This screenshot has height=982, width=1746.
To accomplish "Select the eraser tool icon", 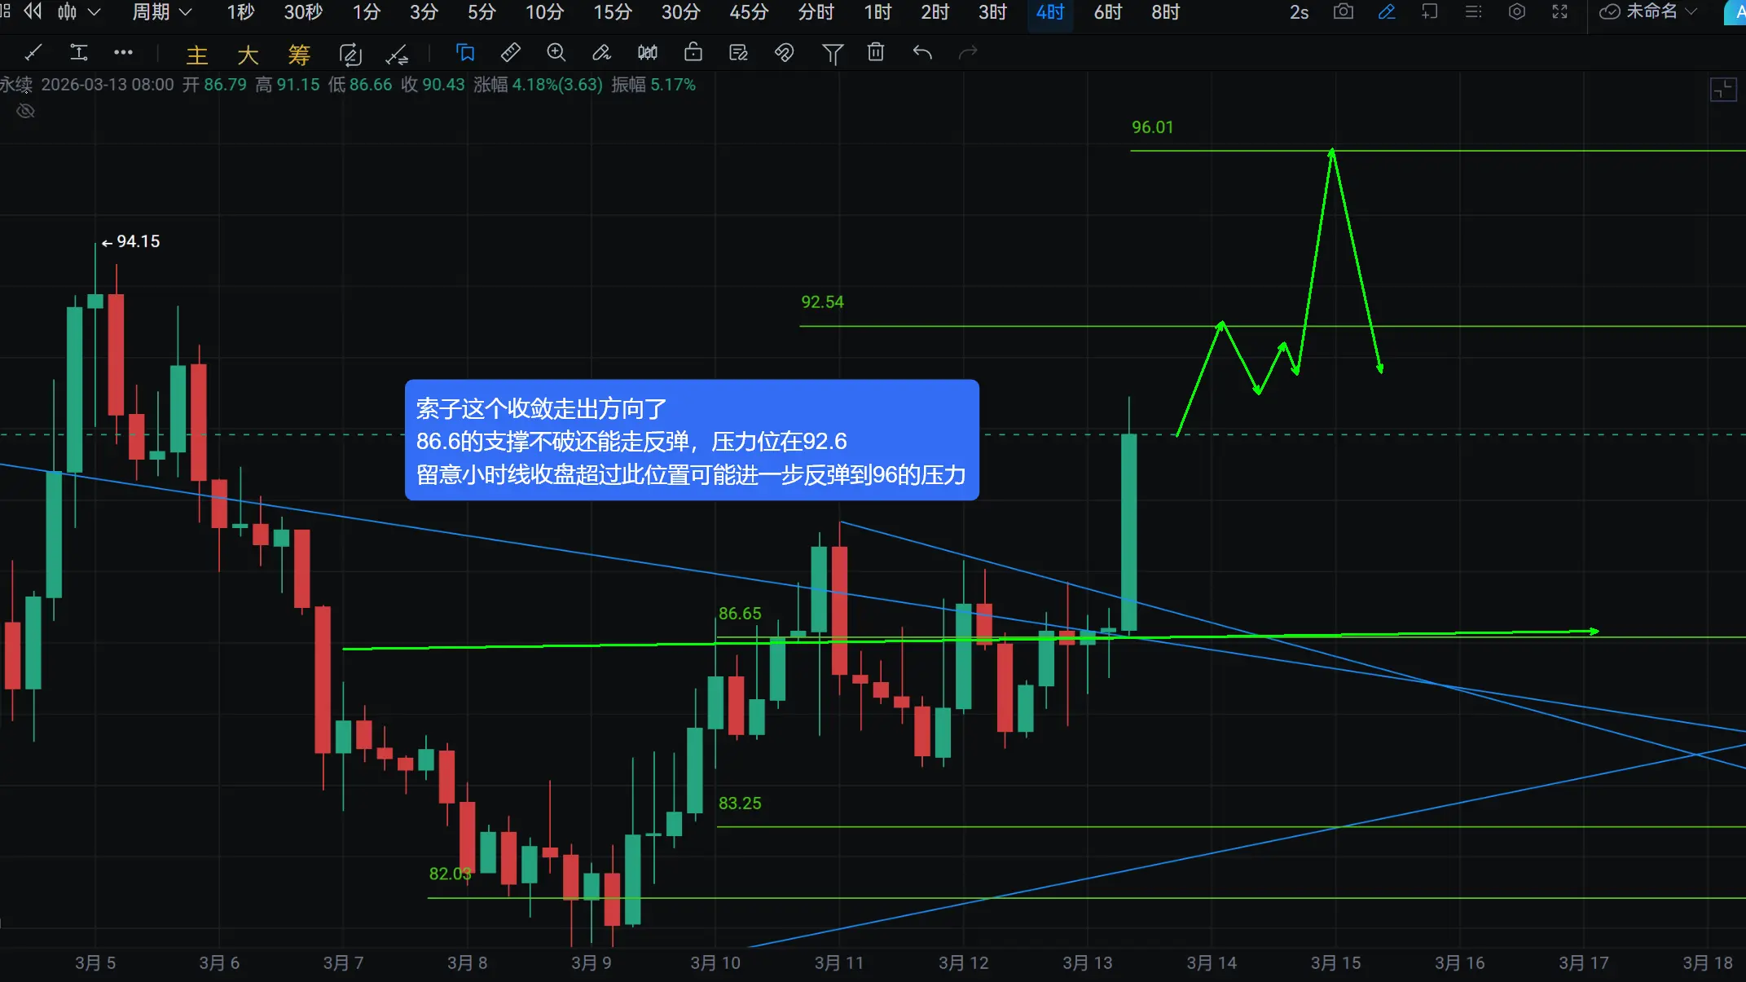I will (x=601, y=53).
